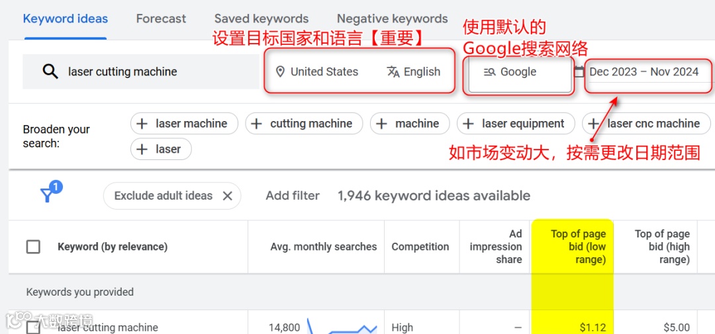Image resolution: width=715 pixels, height=334 pixels.
Task: Click the 14,800 monthly searches value
Action: (x=285, y=327)
